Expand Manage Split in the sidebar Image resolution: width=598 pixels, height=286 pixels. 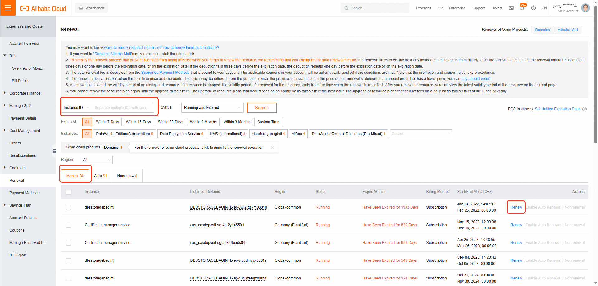point(5,105)
